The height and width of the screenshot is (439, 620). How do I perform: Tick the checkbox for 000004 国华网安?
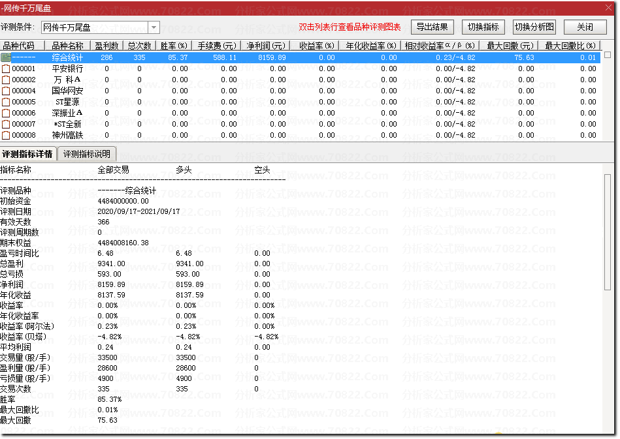[x=5, y=91]
